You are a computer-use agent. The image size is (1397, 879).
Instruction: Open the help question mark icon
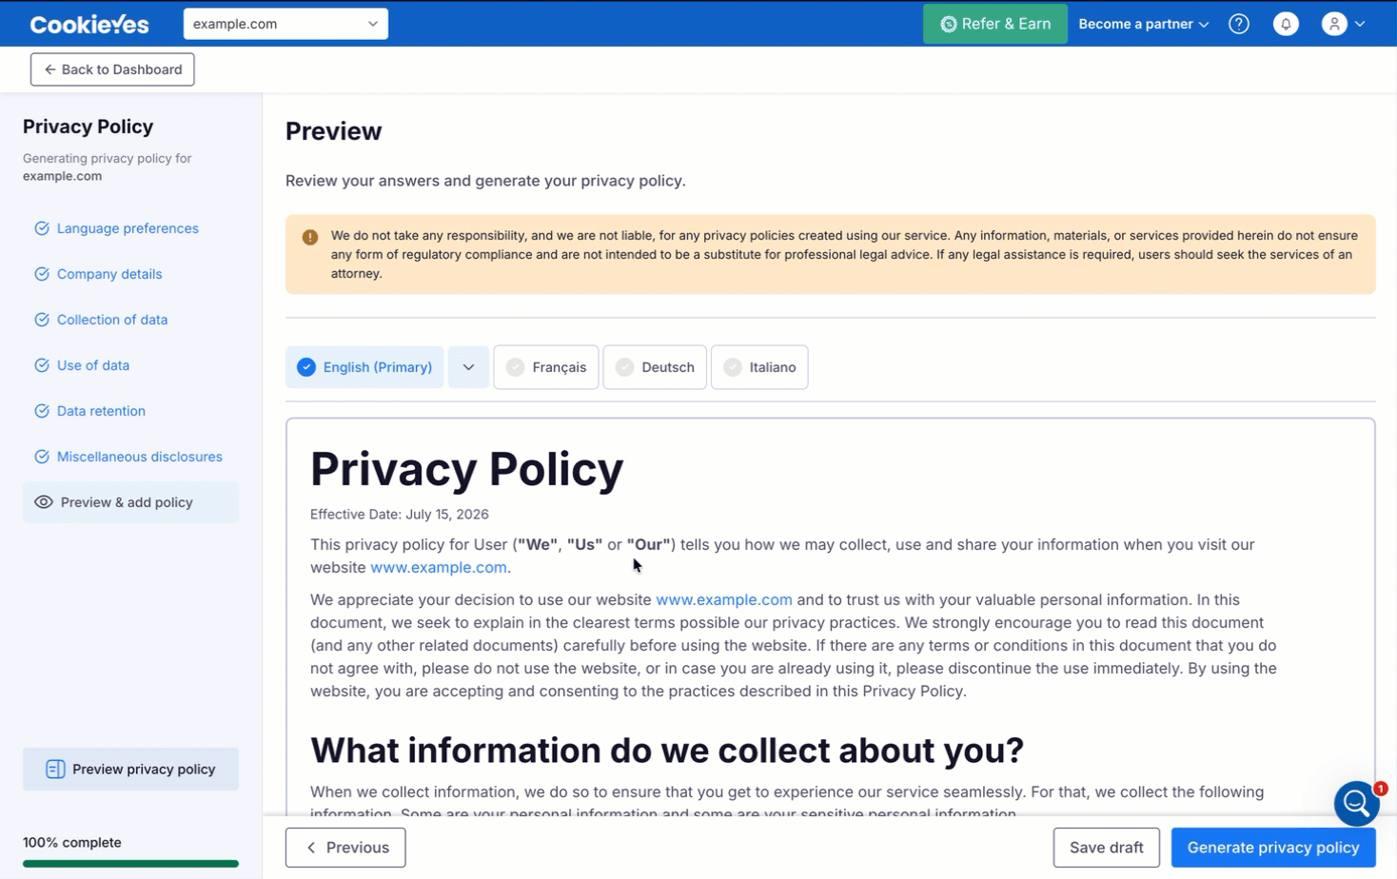(1238, 24)
